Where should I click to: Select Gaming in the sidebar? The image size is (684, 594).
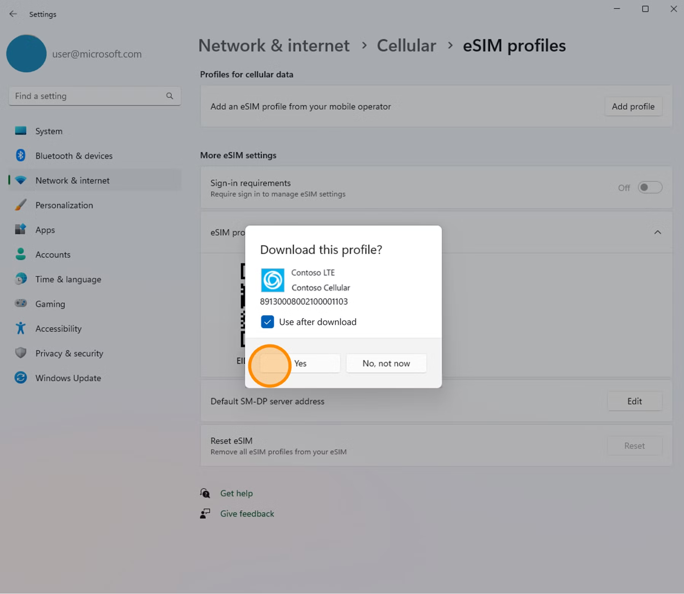point(50,304)
